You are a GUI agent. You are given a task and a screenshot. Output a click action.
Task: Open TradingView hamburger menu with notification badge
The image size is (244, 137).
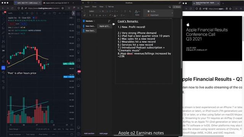pyautogui.click(x=3, y=13)
